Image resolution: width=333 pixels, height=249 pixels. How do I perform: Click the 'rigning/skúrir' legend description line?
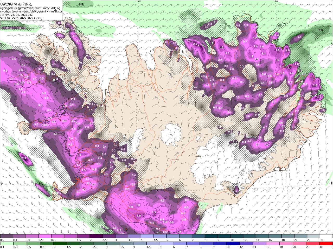[x=30, y=8]
